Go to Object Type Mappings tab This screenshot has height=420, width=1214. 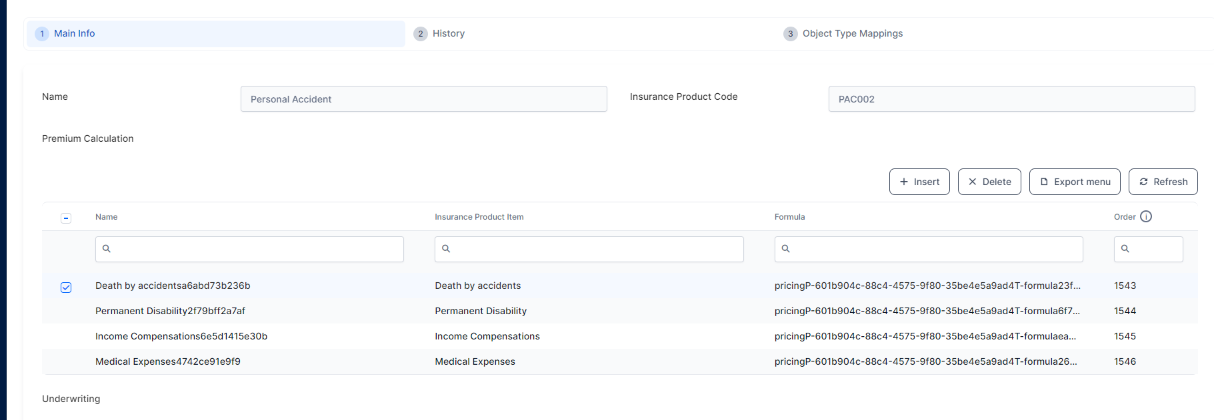point(852,33)
